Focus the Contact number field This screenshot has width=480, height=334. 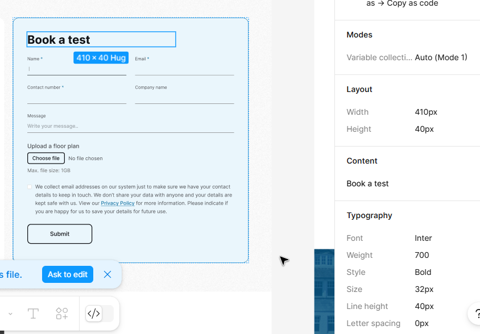[77, 98]
